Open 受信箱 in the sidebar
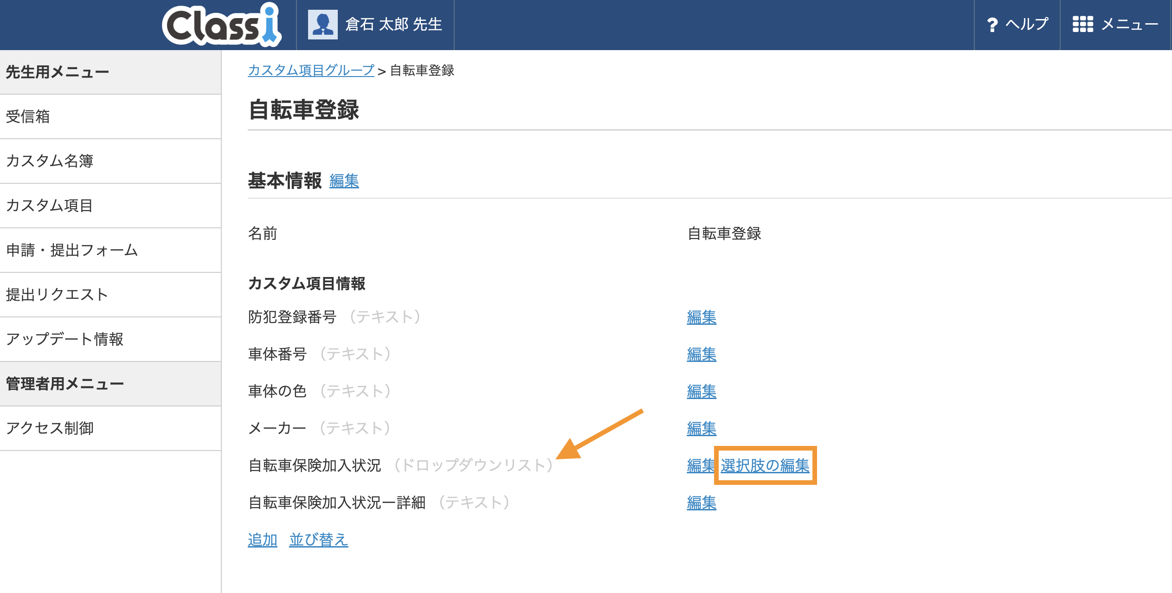The width and height of the screenshot is (1172, 593). coord(28,116)
